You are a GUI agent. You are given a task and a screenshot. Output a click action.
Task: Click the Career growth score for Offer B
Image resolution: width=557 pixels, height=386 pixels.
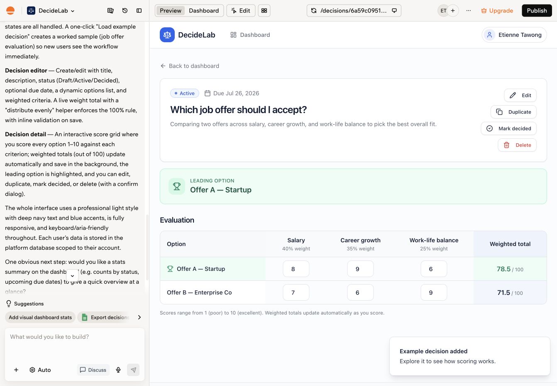[x=360, y=292]
